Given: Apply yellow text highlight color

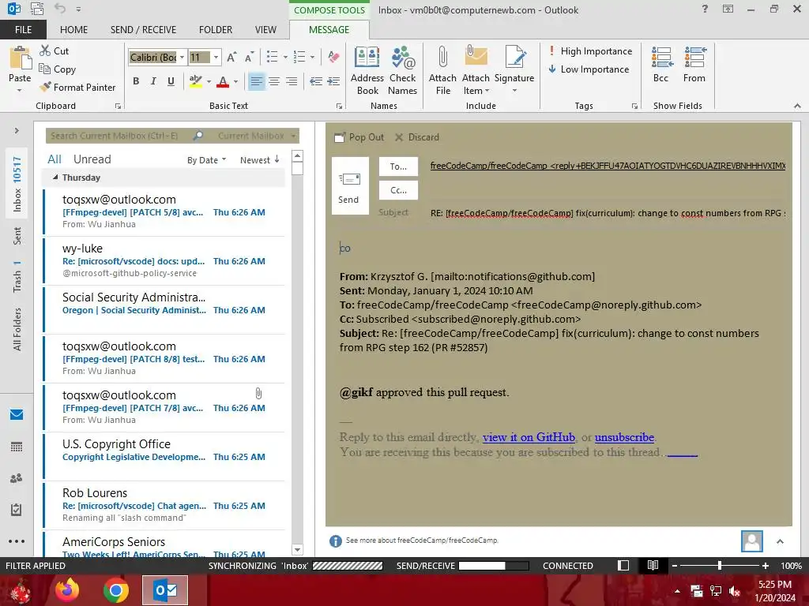Looking at the screenshot, I should (x=196, y=81).
